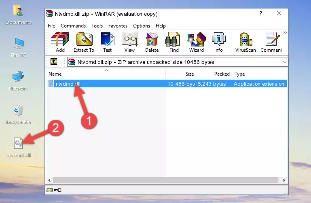Open the Tools menu

click(x=97, y=26)
